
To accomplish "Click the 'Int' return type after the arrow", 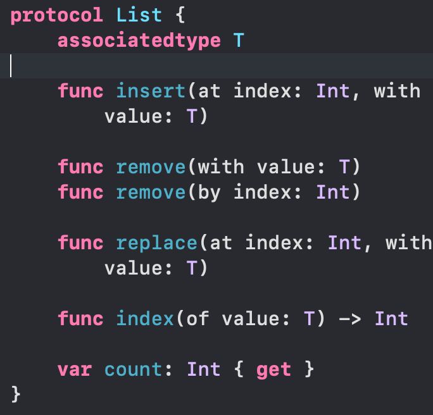I will (391, 319).
